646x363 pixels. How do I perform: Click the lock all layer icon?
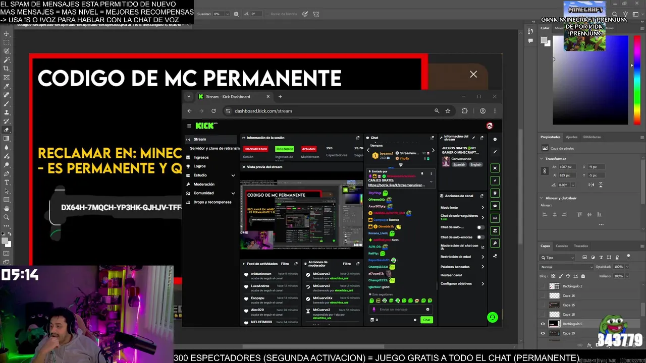coord(583,276)
